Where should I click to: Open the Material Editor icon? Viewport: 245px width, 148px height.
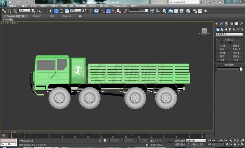(x=188, y=11)
